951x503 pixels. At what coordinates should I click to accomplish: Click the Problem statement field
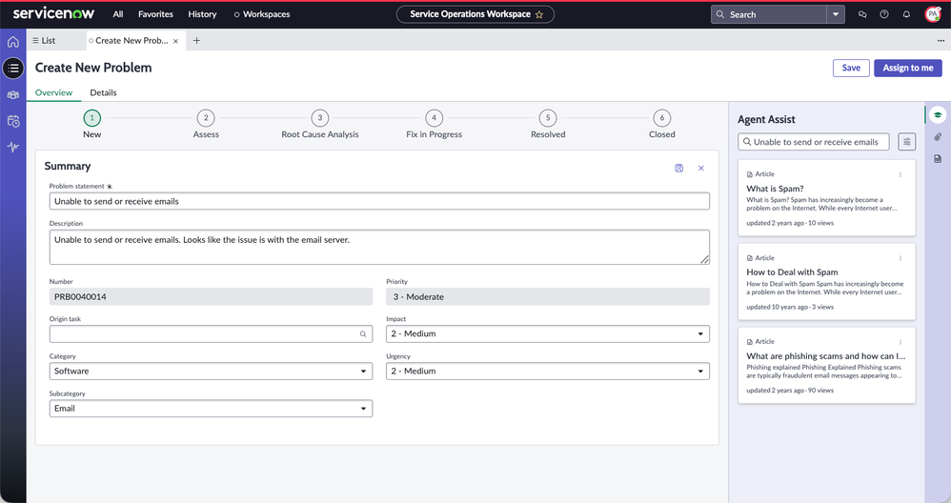379,201
